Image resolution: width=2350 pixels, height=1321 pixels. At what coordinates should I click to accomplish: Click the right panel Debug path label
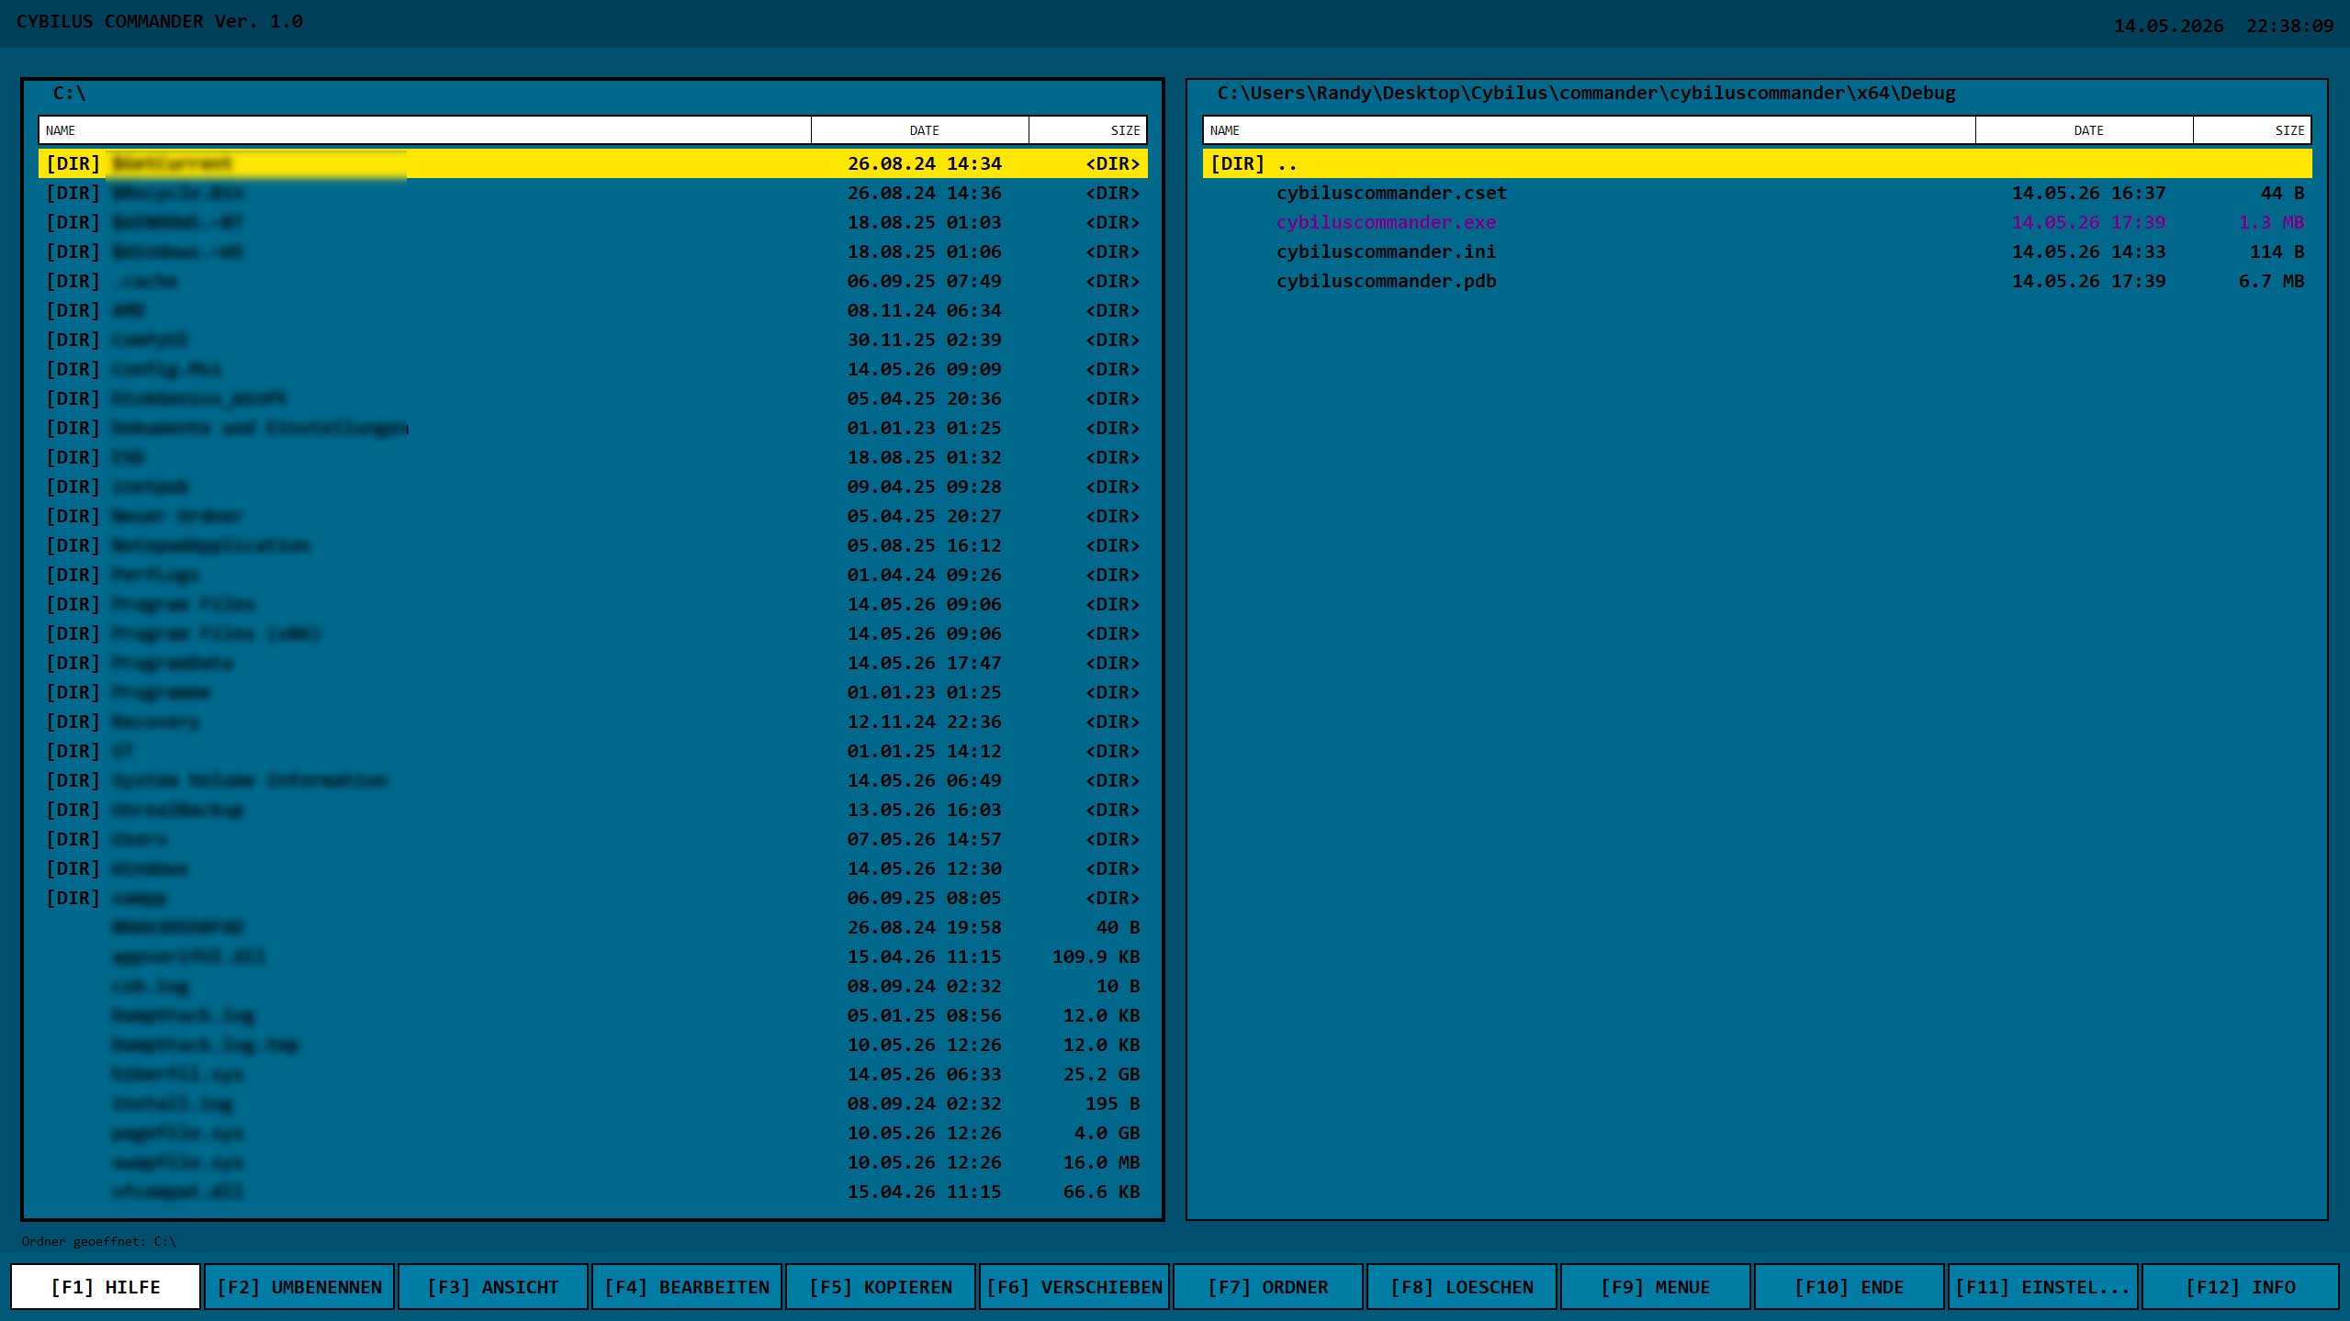pyautogui.click(x=1586, y=93)
